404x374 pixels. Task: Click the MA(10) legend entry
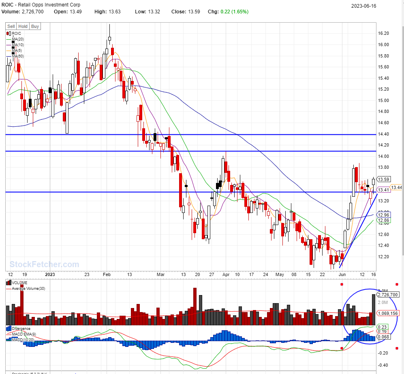coord(15,45)
